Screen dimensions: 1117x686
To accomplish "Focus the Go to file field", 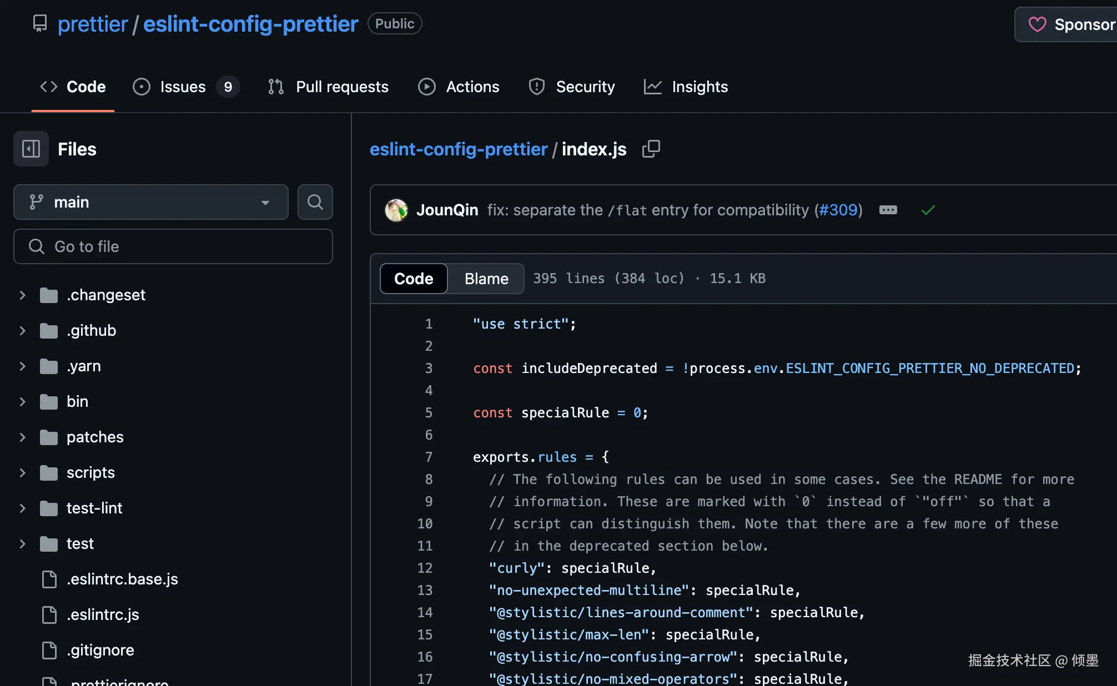I will coord(173,246).
